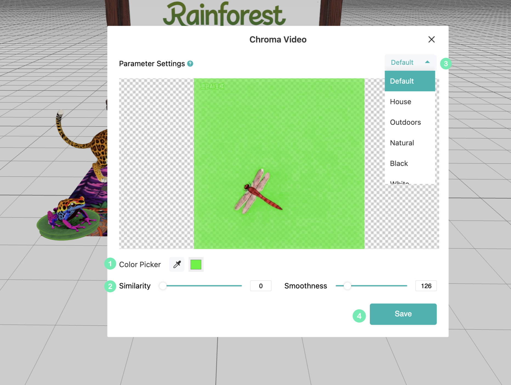
Task: Save the chroma video settings
Action: click(x=403, y=314)
